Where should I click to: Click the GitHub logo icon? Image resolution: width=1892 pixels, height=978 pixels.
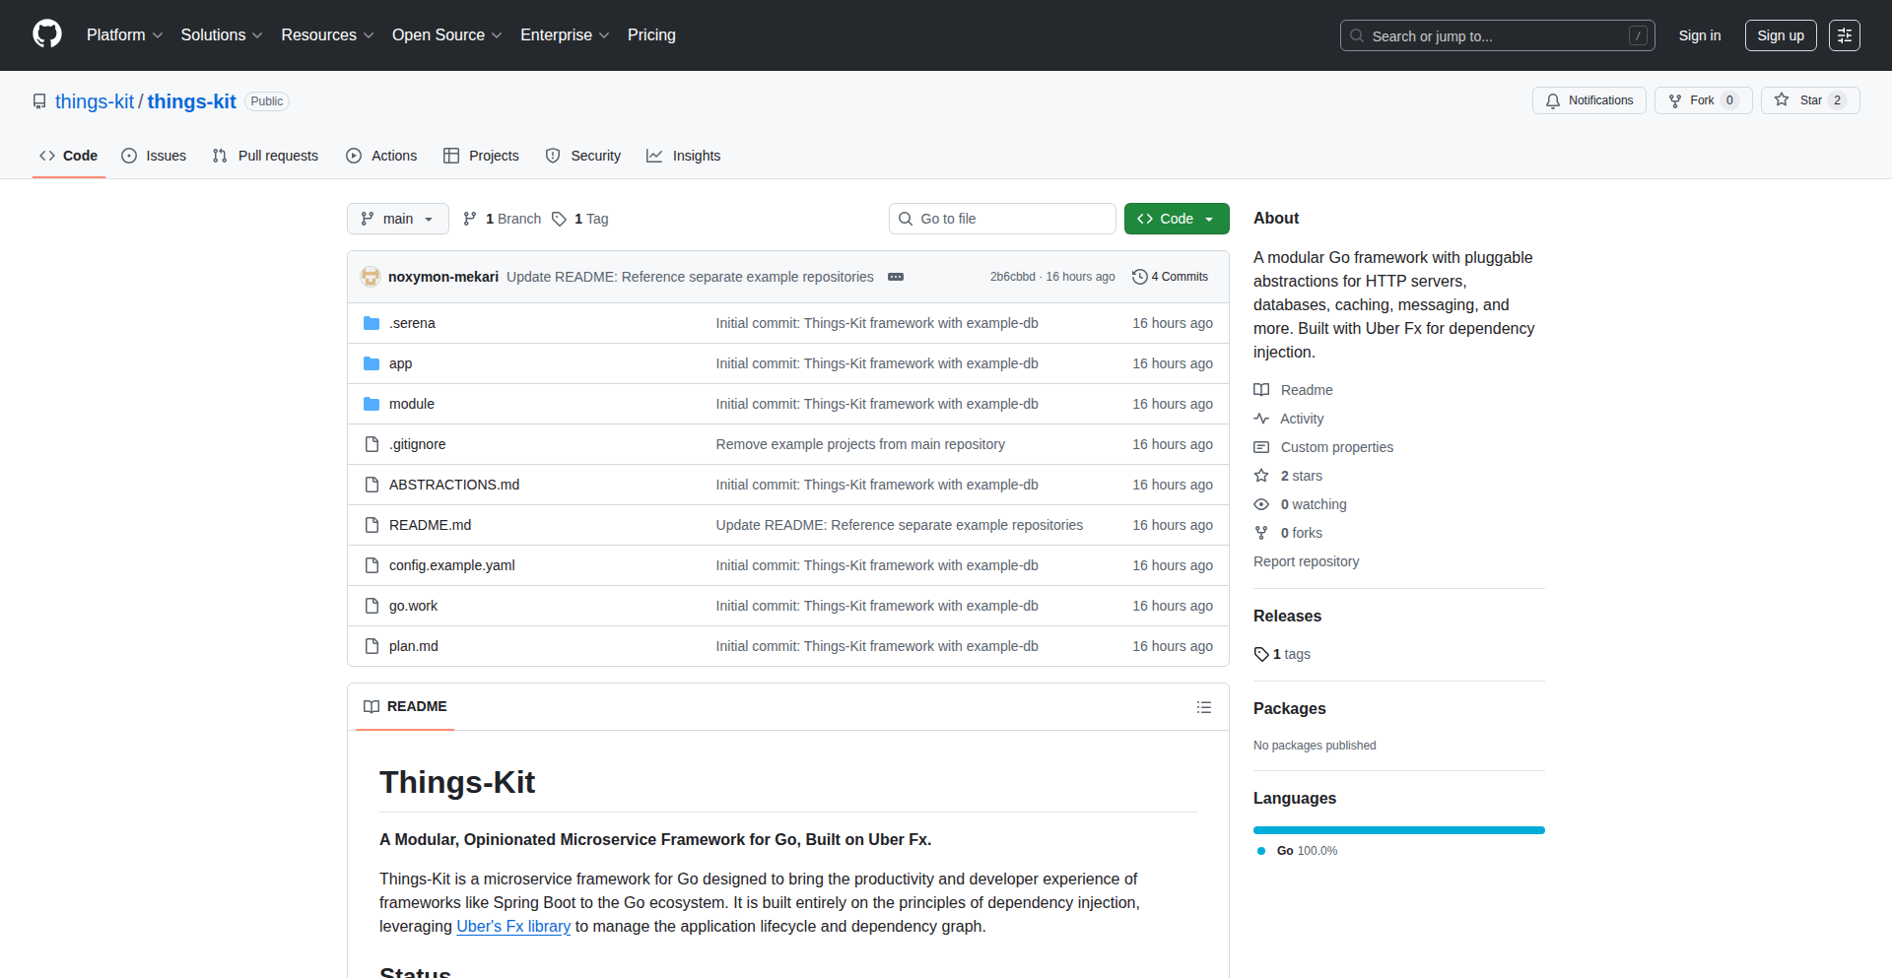[46, 34]
